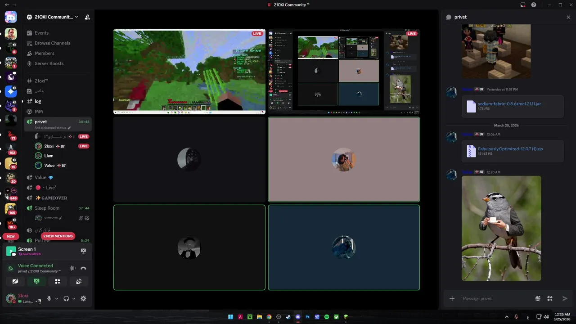The width and height of the screenshot is (576, 324).
Task: Open Discord direct messages home icon
Action: 11,17
